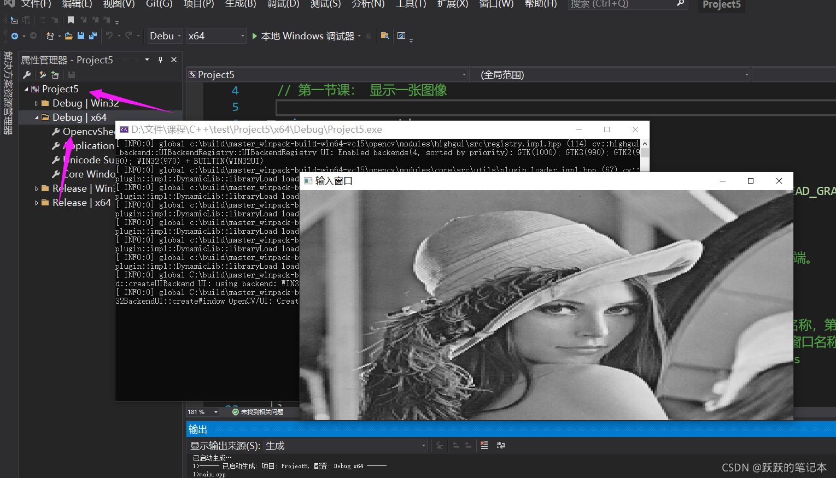Click the wrench properties icon in Property Manager

[27, 75]
